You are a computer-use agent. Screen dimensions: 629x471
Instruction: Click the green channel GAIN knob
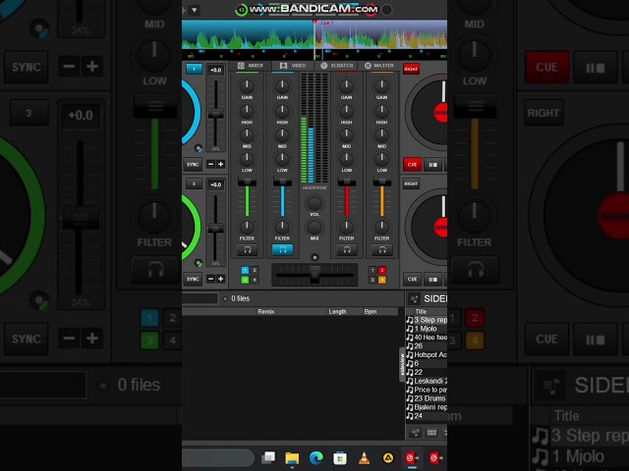pyautogui.click(x=247, y=86)
